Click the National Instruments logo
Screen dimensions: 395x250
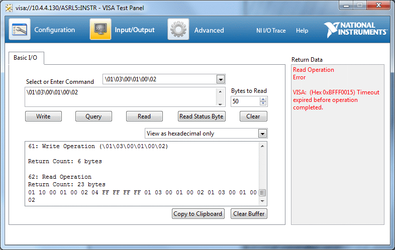356,30
